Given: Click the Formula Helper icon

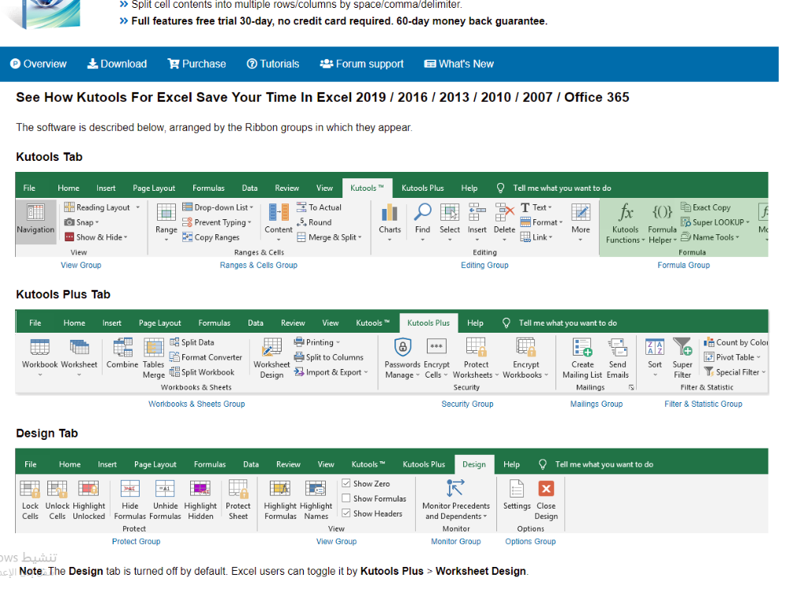Looking at the screenshot, I should [662, 212].
